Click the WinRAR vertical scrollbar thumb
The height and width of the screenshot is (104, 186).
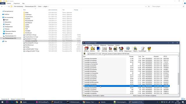pos(178,79)
